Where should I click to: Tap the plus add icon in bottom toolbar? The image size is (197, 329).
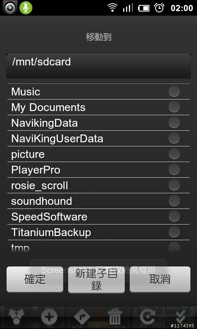pyautogui.click(x=49, y=317)
